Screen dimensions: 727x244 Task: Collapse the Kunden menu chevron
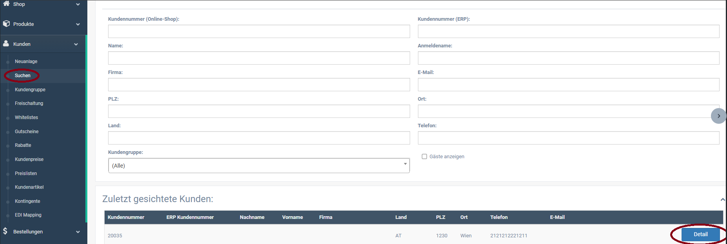(x=76, y=44)
